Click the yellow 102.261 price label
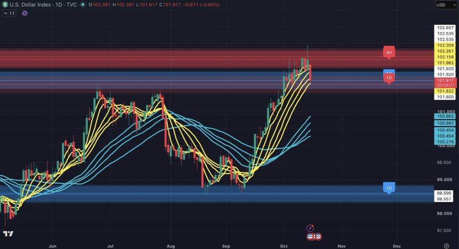 tap(445, 51)
